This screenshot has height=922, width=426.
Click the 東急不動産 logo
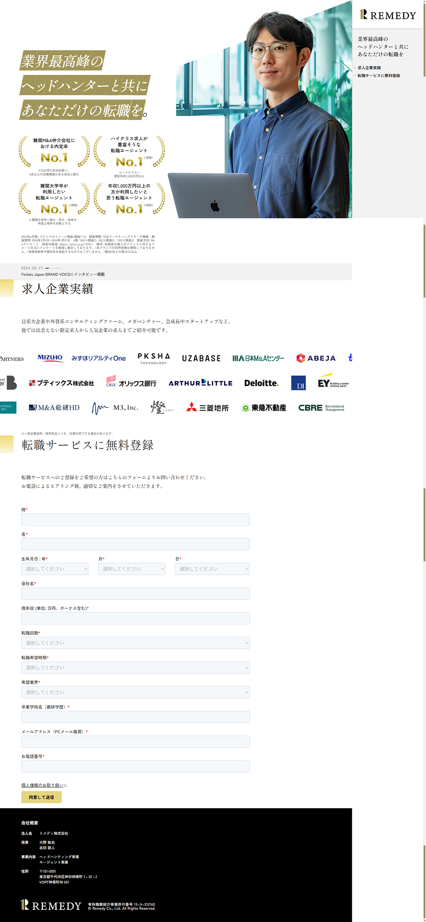tap(264, 408)
